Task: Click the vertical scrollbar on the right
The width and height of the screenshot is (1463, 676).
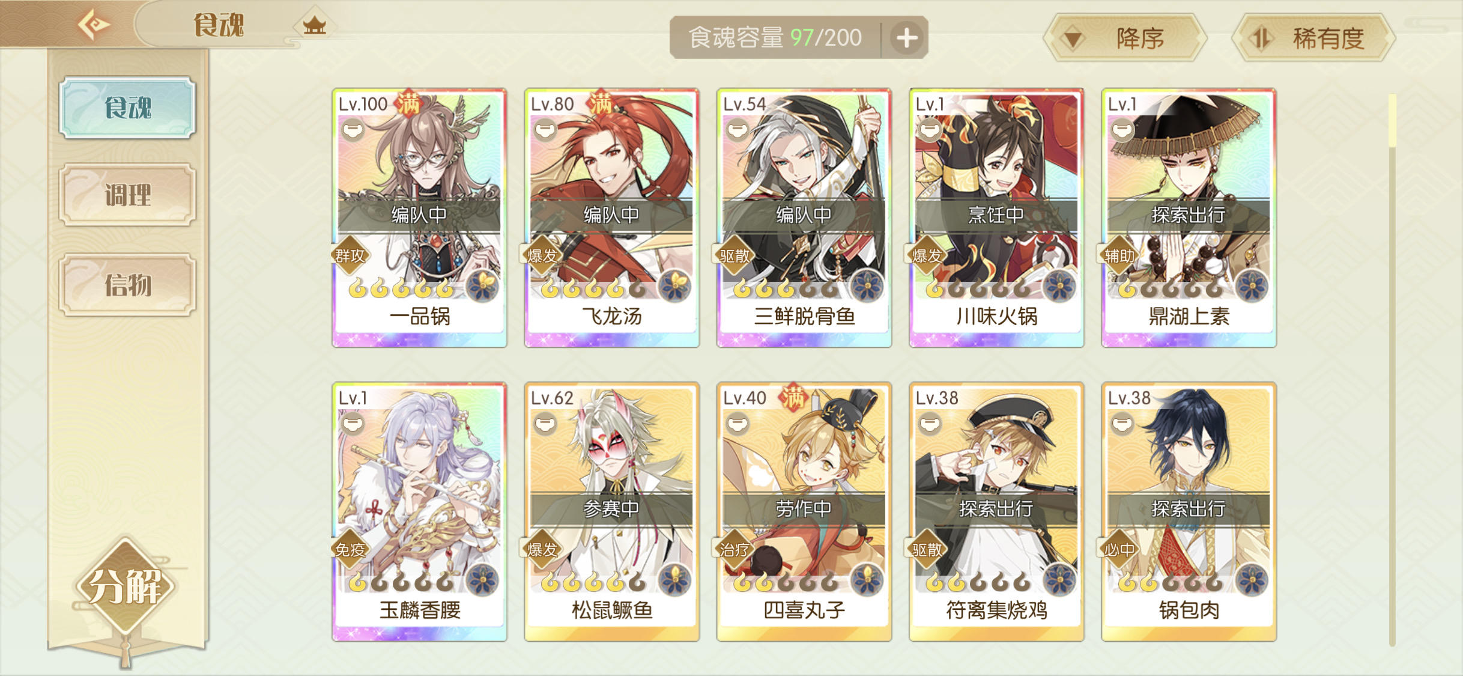Action: pyautogui.click(x=1392, y=370)
